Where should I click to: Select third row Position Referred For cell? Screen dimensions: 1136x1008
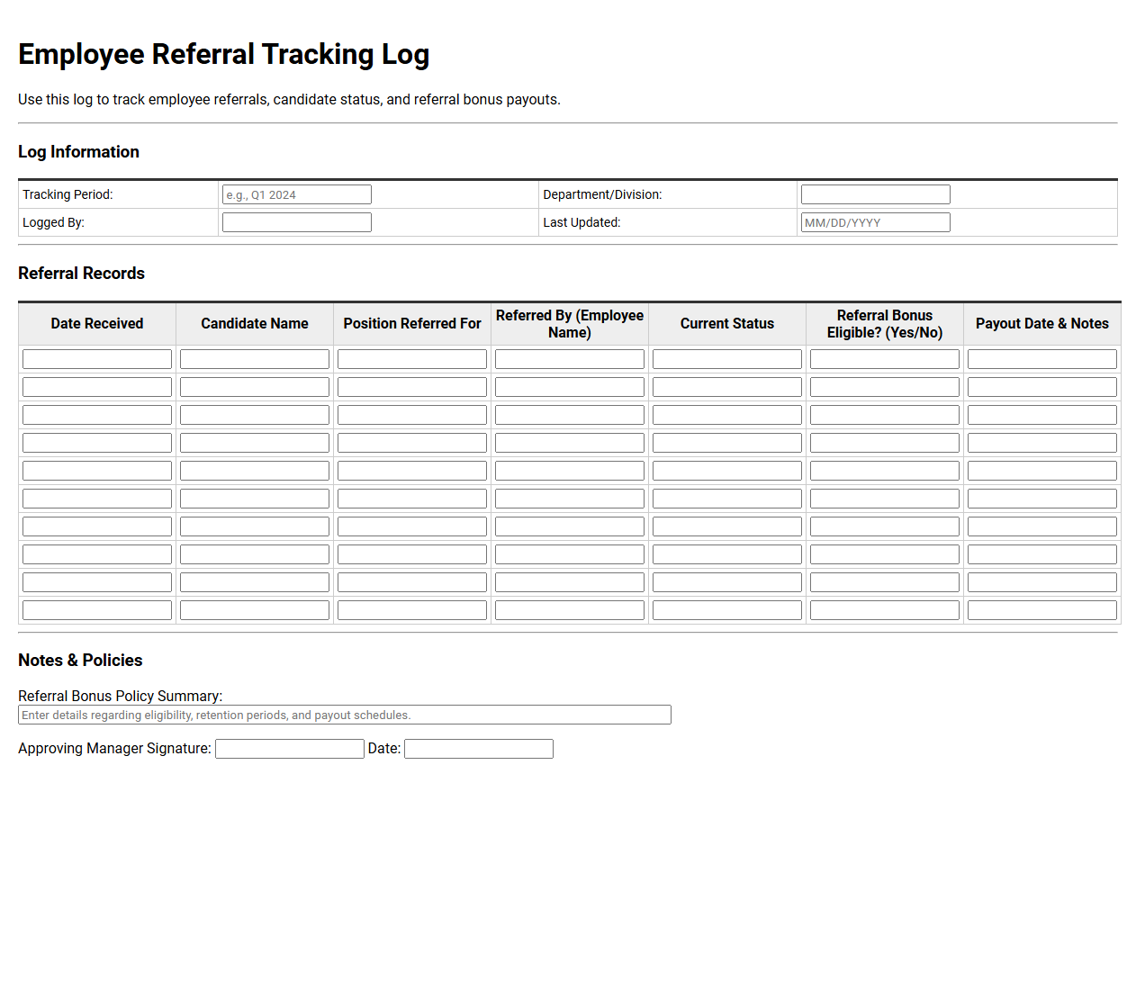point(412,415)
